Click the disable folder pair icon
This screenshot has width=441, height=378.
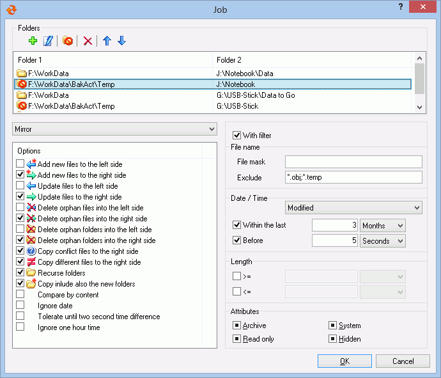click(68, 41)
